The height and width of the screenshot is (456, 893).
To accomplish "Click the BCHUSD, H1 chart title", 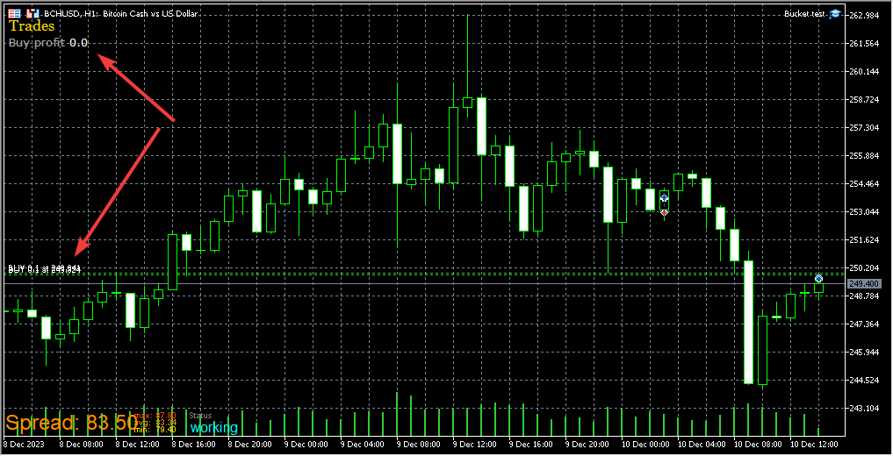I will [x=121, y=14].
